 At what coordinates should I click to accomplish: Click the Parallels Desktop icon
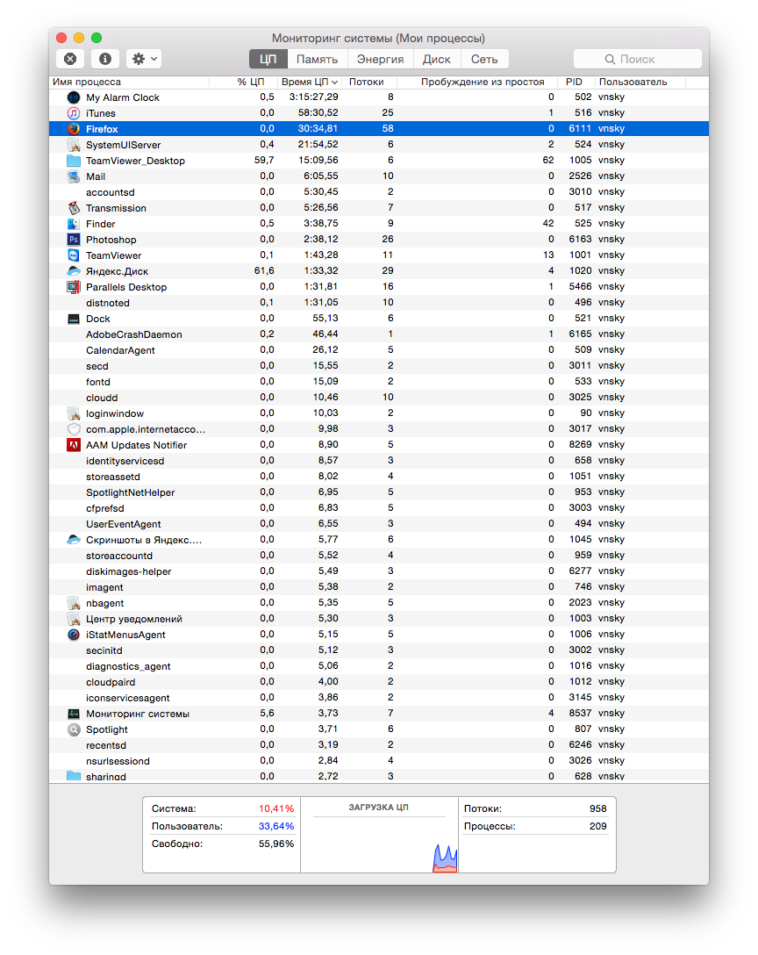(74, 288)
